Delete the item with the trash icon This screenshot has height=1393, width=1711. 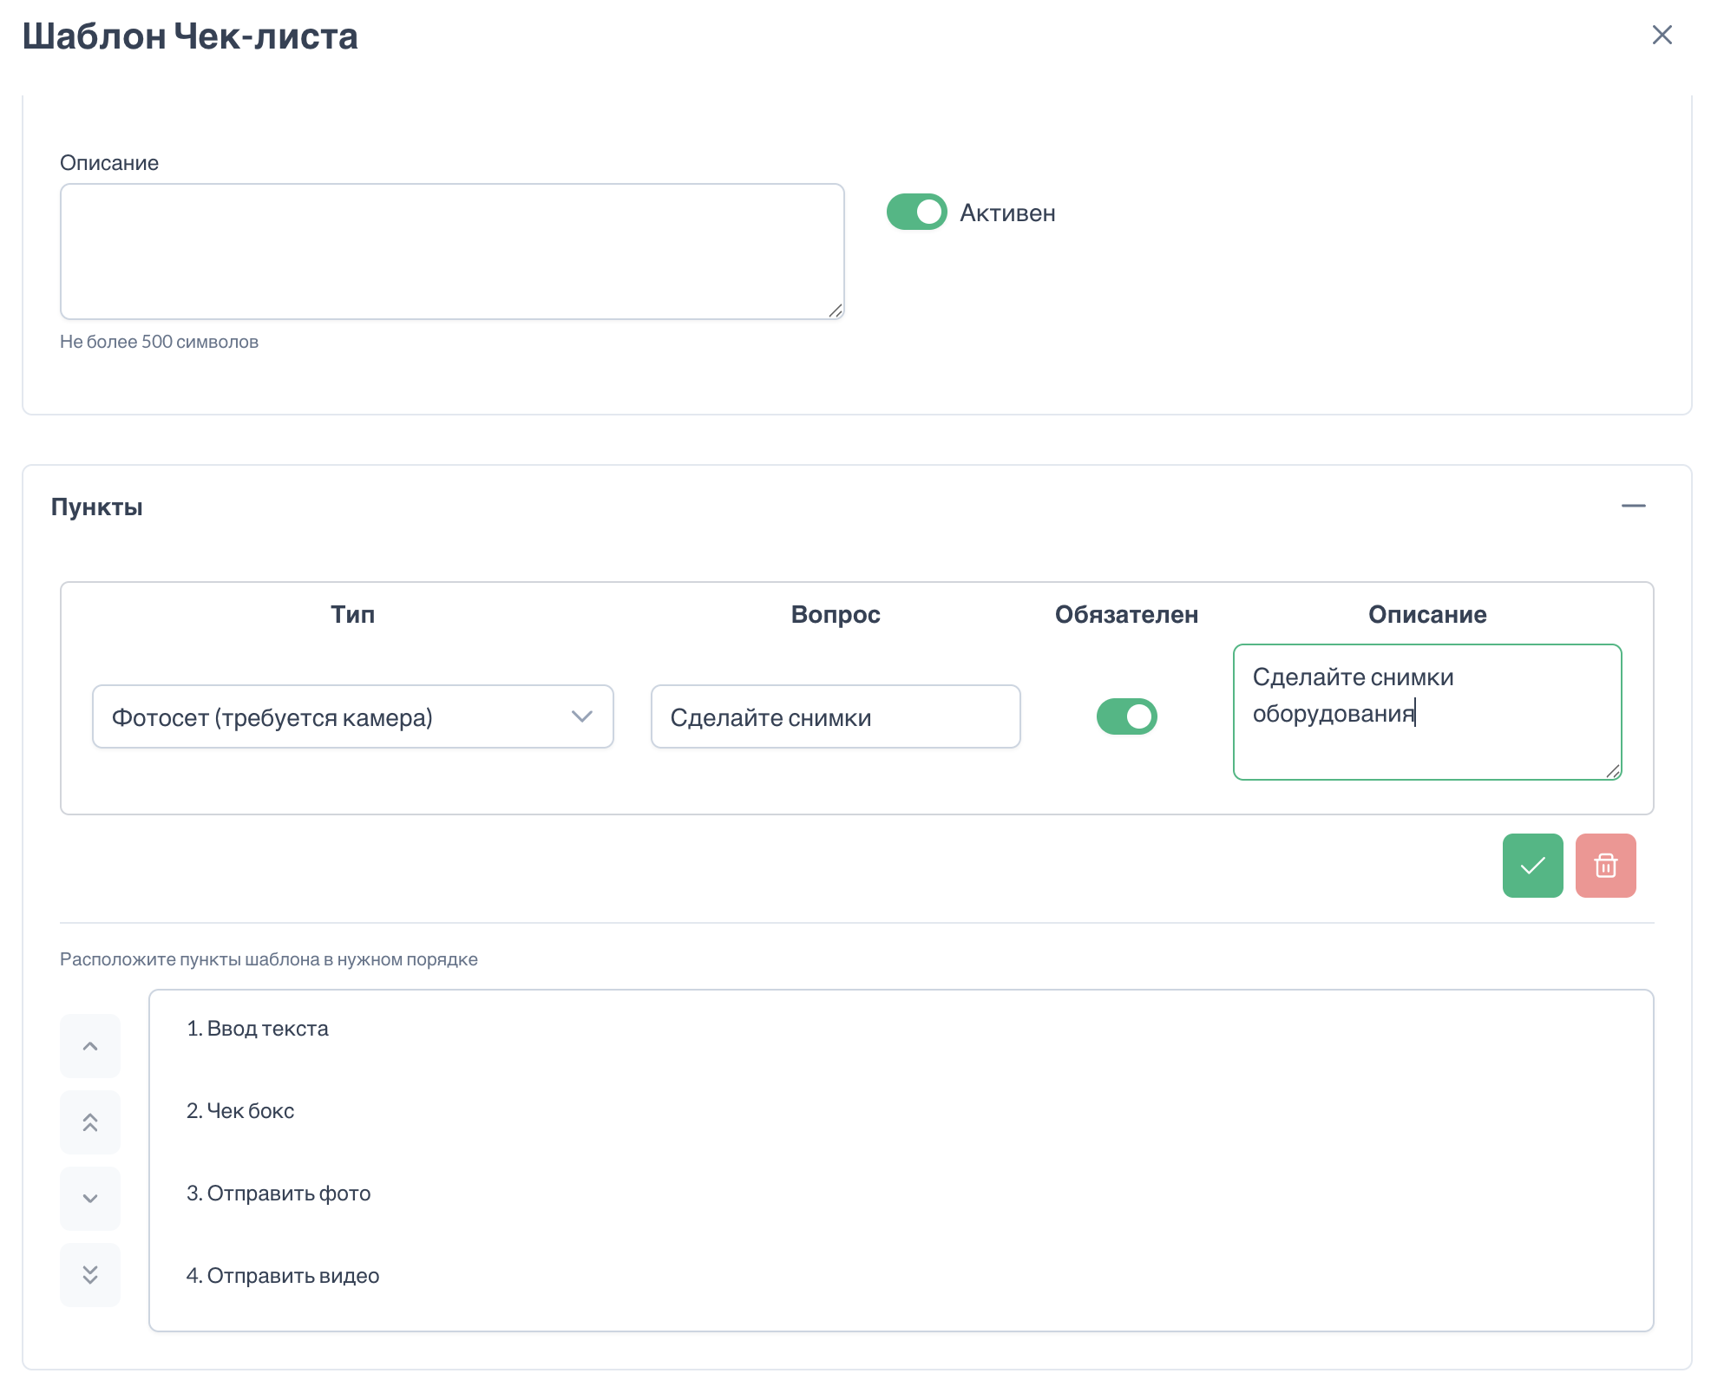1605,866
